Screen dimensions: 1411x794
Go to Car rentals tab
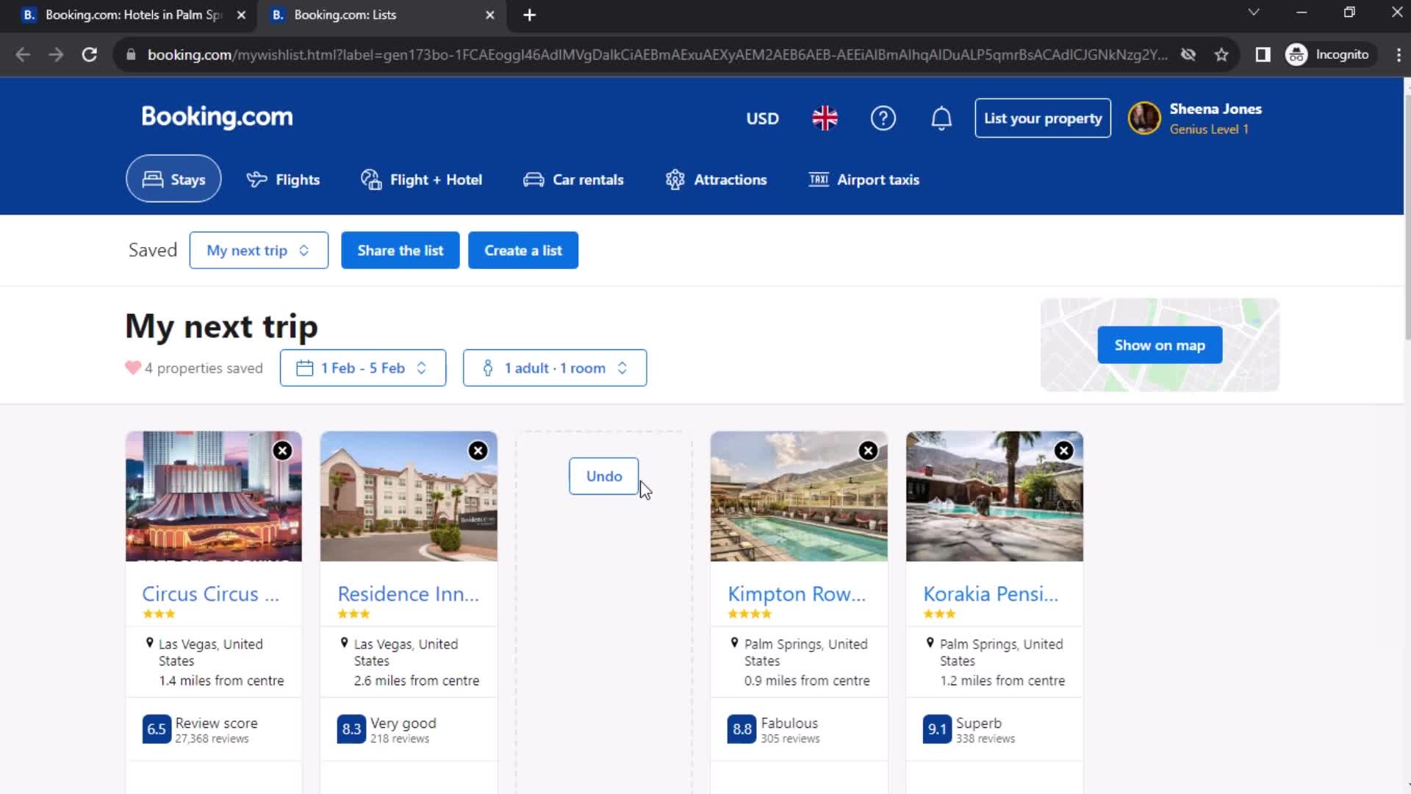(x=573, y=179)
